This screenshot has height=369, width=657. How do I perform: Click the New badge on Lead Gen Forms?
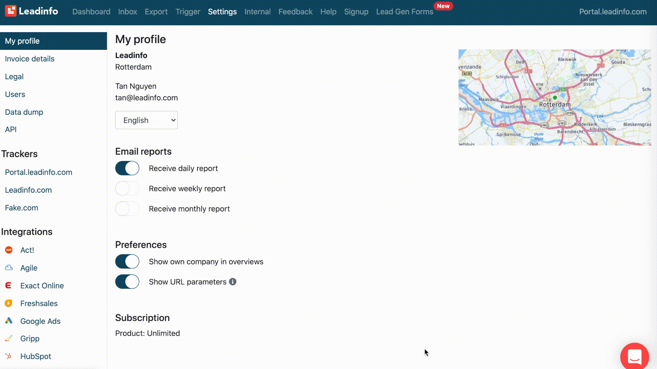(443, 6)
